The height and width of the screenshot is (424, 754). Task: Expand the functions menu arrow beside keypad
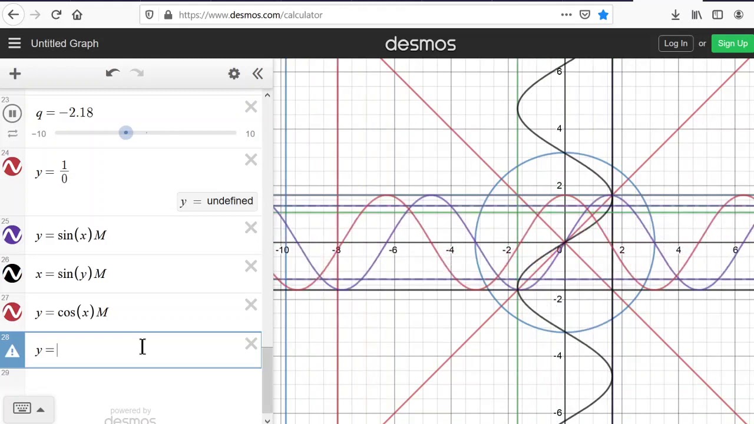click(x=41, y=409)
